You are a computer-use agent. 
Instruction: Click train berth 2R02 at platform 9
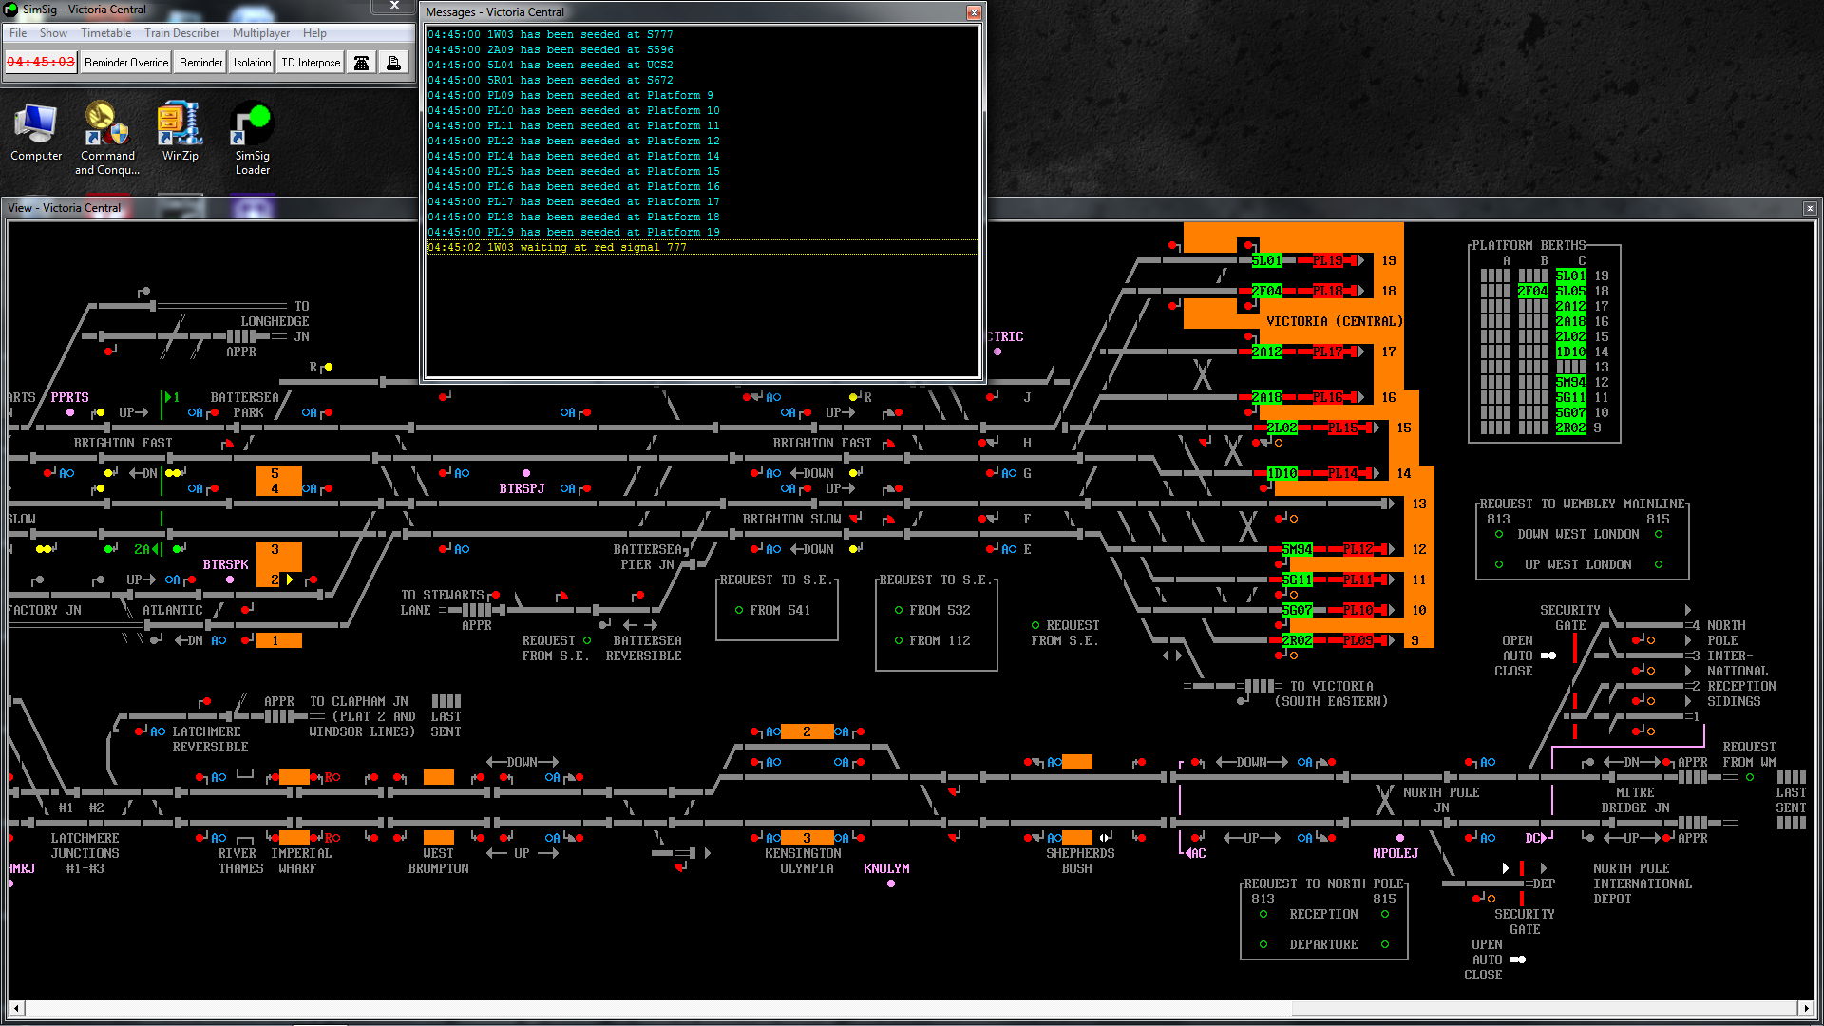coord(1297,640)
